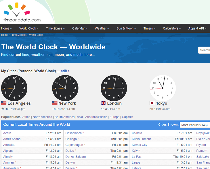Screen dimensions: 210x169
Task: Open the Adelaide city link
Action: coord(9,145)
